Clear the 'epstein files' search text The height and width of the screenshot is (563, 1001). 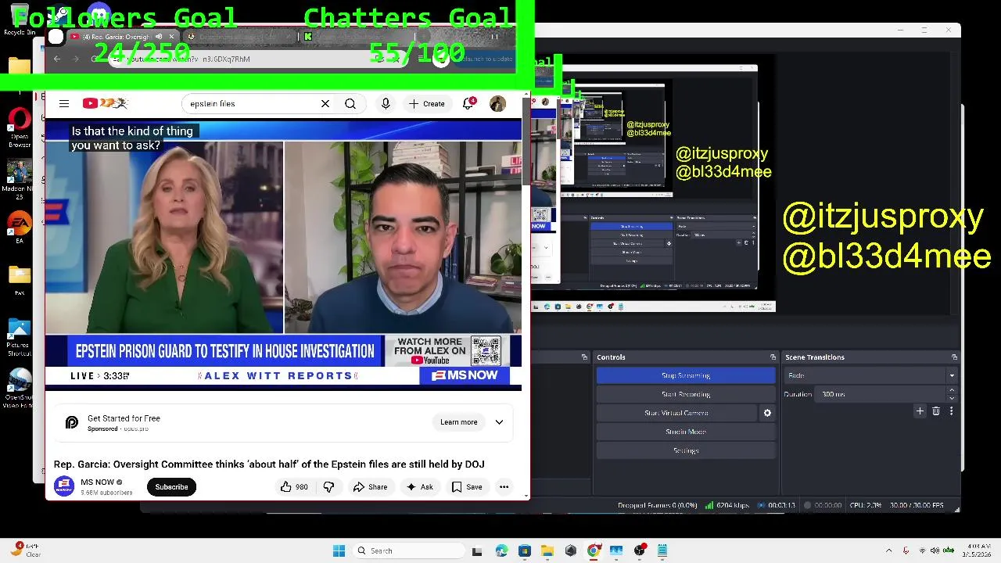(x=325, y=103)
